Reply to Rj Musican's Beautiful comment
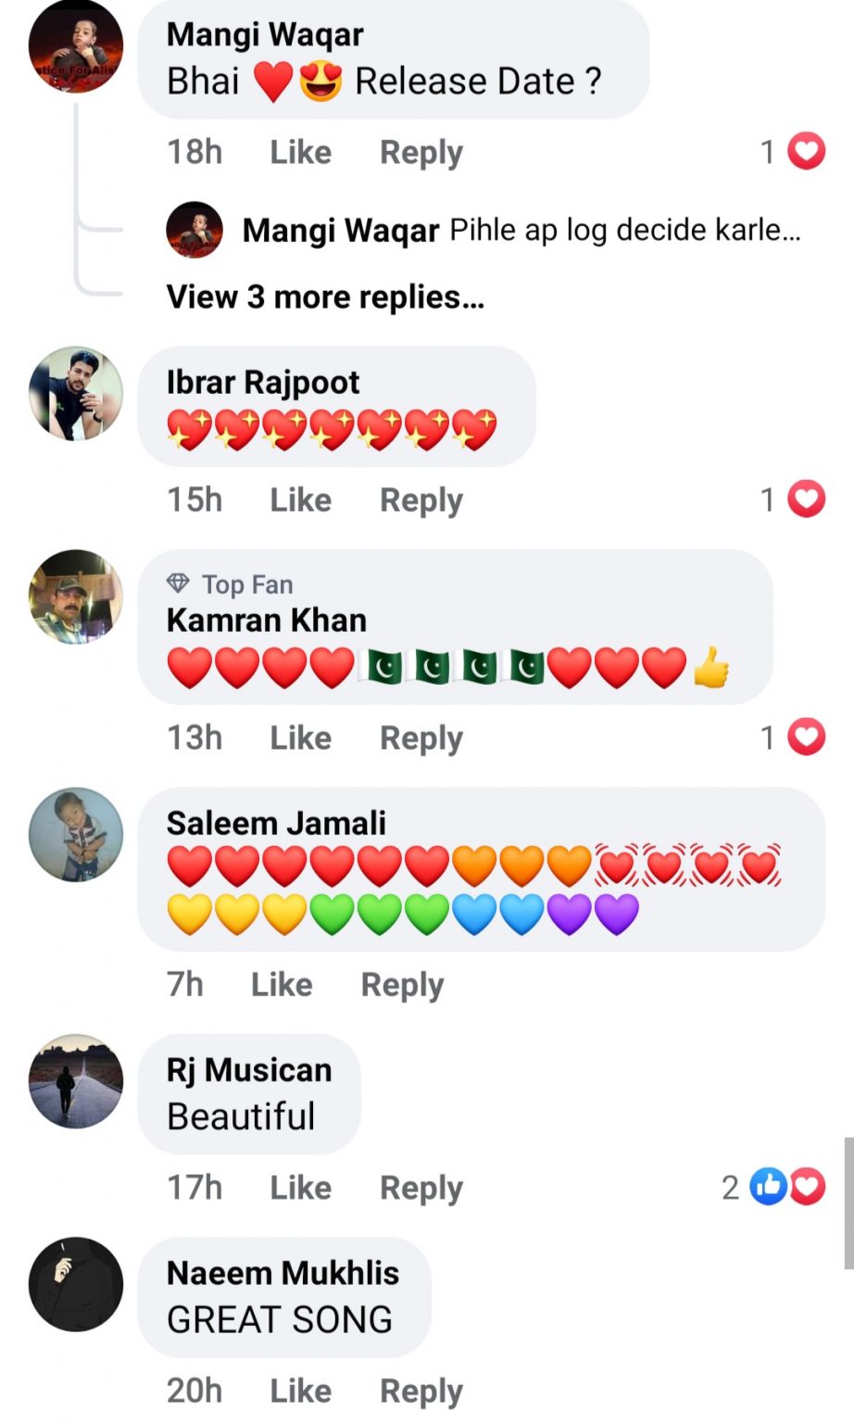Viewport: 854px width, 1423px height. click(x=421, y=1188)
